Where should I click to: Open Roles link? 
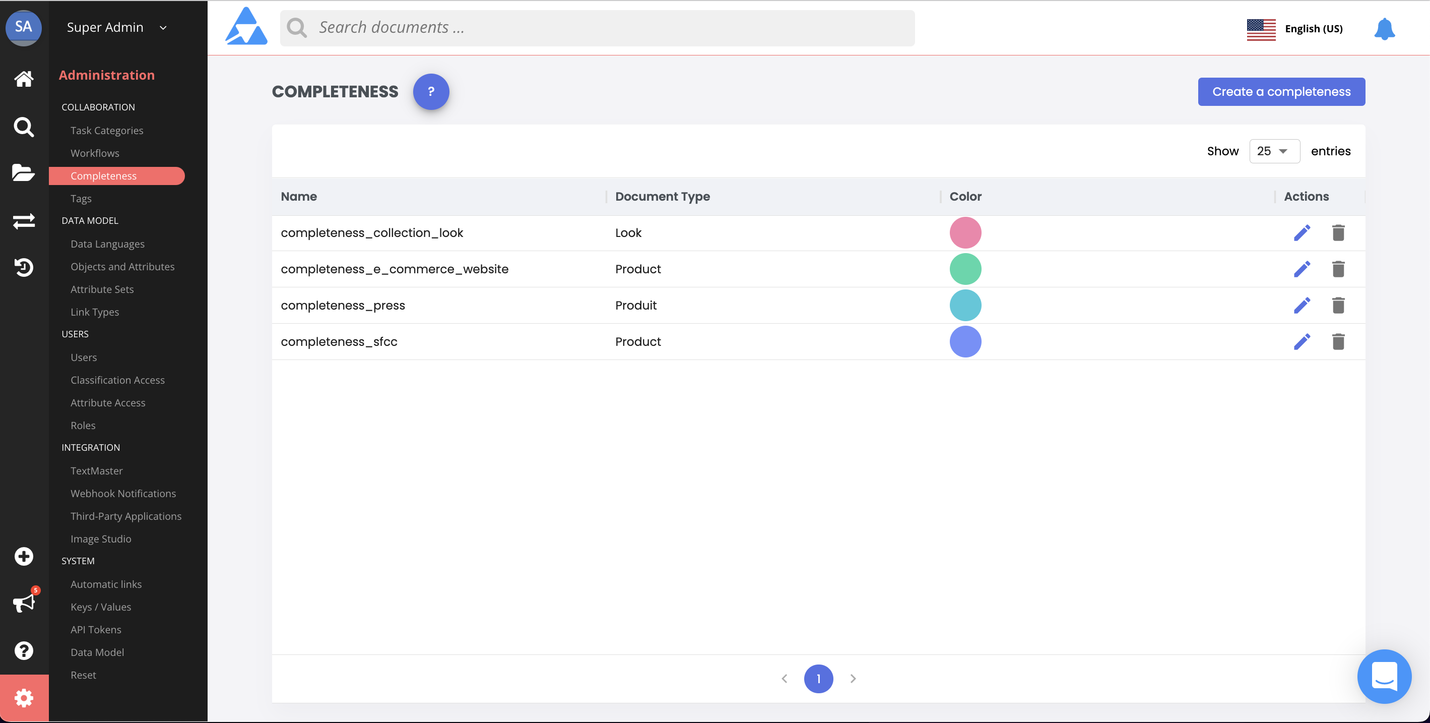(83, 426)
